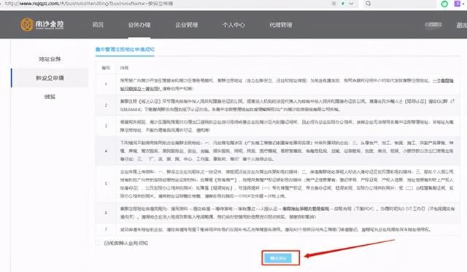467x272 pixels.
Task: Click the green circle browser extension icon
Action: (444, 4)
